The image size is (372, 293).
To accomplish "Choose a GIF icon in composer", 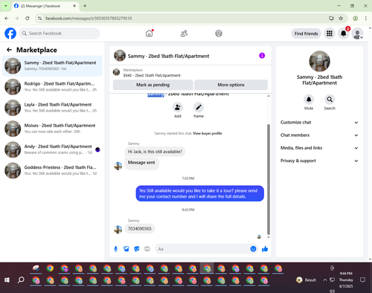I will 147,249.
